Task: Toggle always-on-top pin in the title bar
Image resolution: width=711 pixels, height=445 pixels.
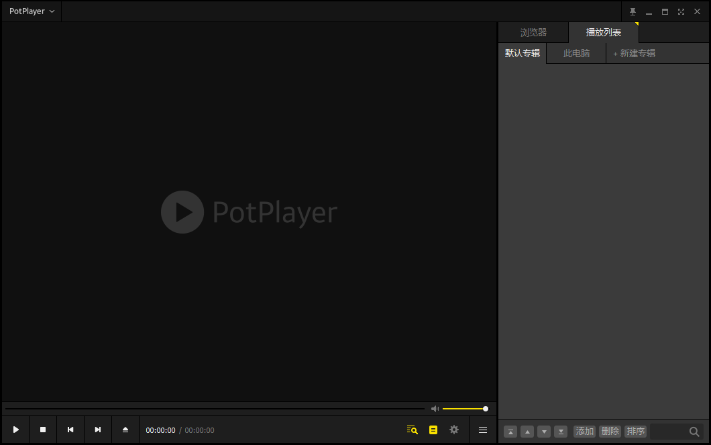Action: [631, 11]
